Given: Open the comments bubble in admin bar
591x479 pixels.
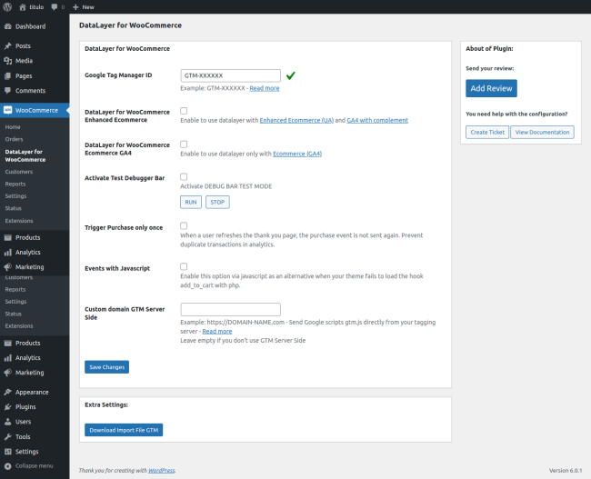Looking at the screenshot, I should [55, 6].
